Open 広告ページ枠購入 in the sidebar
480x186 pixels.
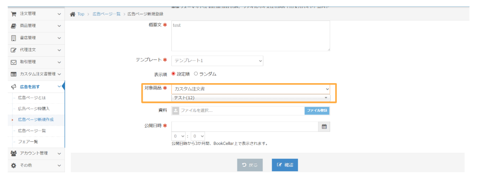coord(34,109)
